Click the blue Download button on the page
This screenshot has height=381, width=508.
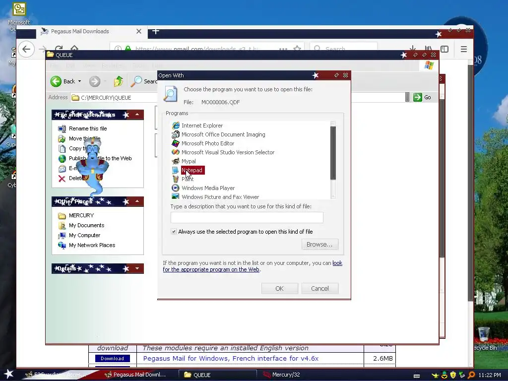pyautogui.click(x=112, y=358)
